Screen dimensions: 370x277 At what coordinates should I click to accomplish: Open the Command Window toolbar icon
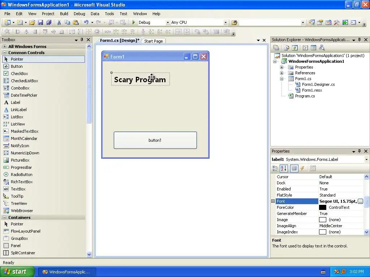[353, 22]
